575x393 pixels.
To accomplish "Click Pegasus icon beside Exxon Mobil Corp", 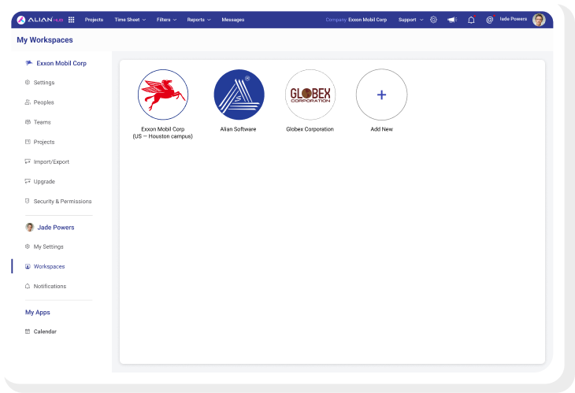I will pos(28,63).
